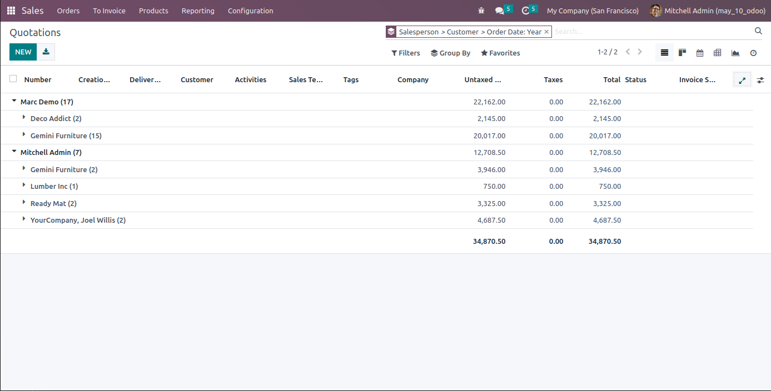
Task: Switch to Graph view
Action: (x=735, y=53)
